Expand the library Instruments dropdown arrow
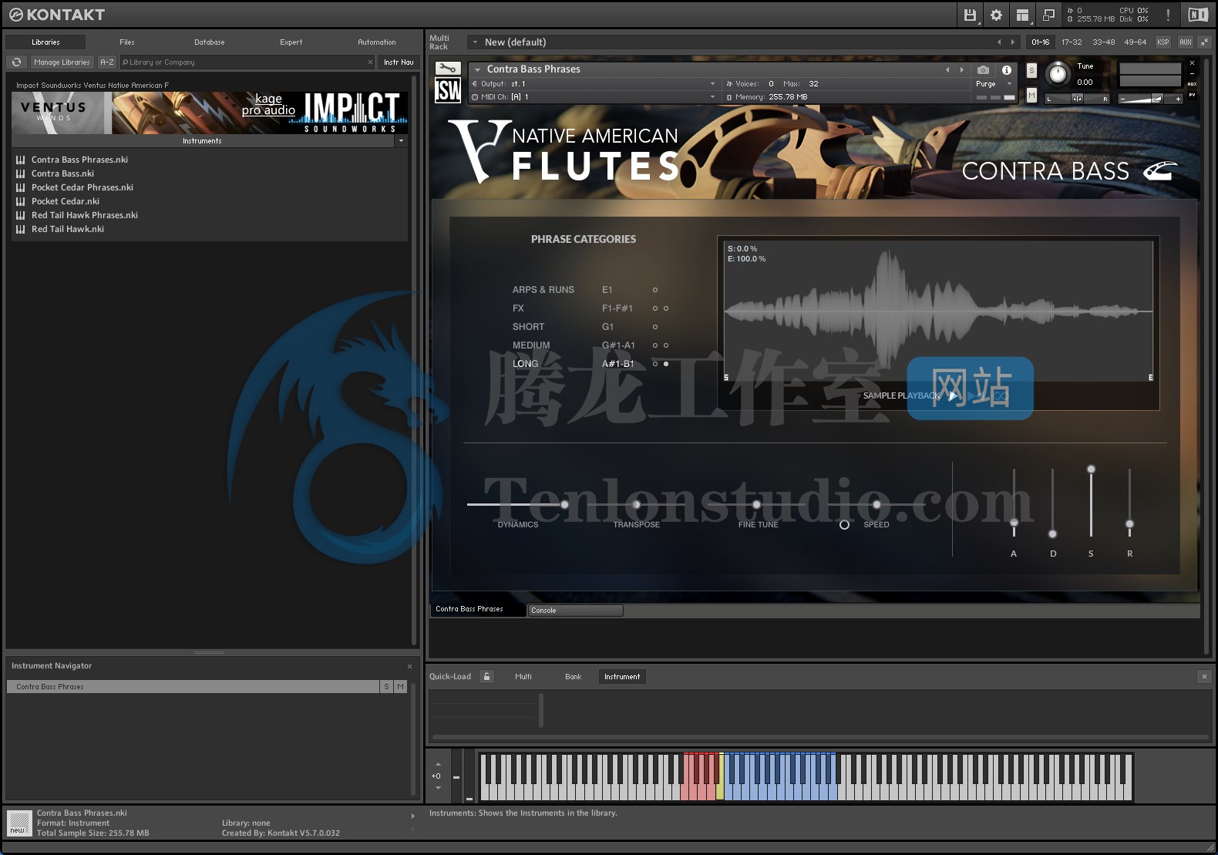Viewport: 1218px width, 855px height. (401, 141)
